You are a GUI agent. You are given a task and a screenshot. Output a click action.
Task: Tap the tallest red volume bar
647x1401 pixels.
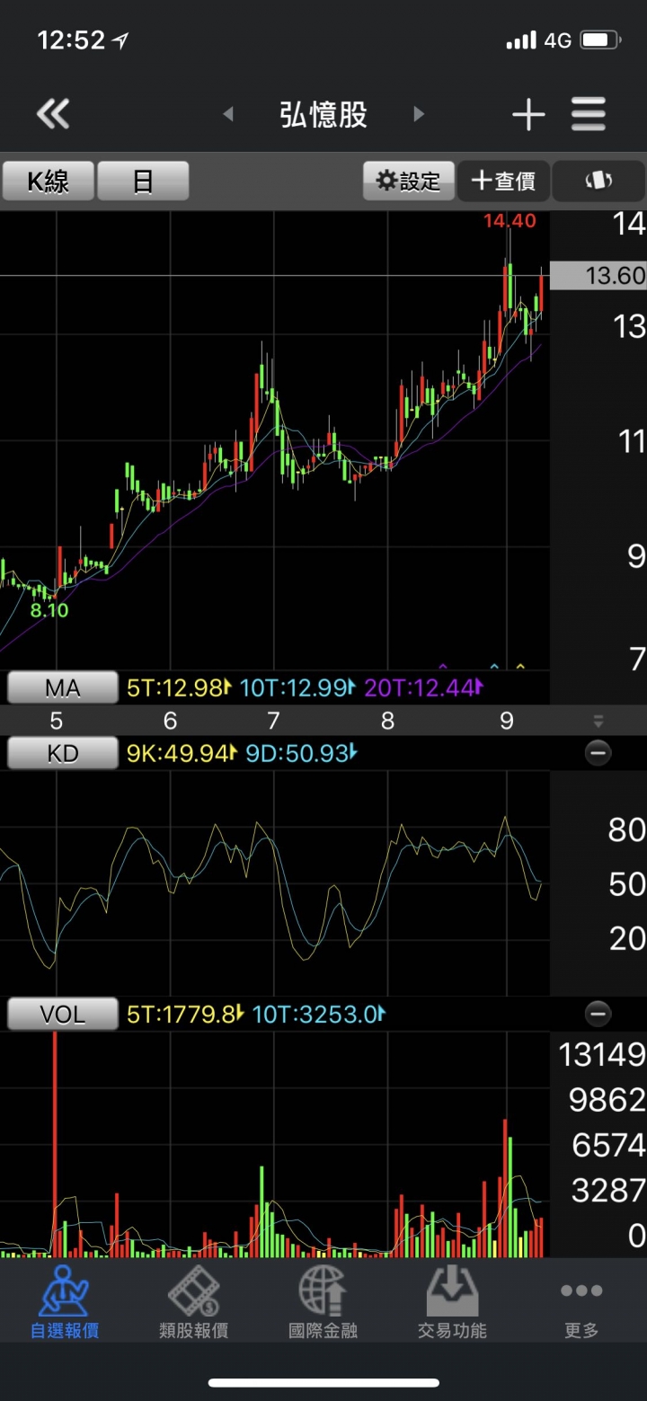(55, 1144)
